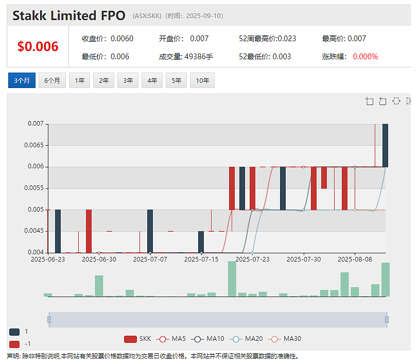Click the 2025-08-08 x-axis label

[x=355, y=259]
